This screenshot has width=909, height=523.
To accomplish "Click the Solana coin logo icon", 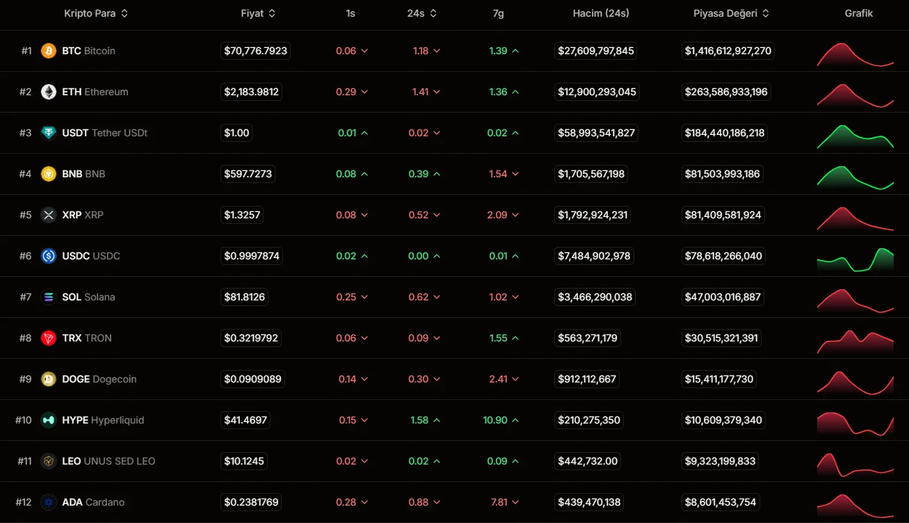I will click(x=49, y=297).
